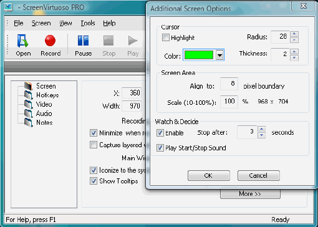Click the Play toolbar icon
318x227 pixels.
coord(133,41)
